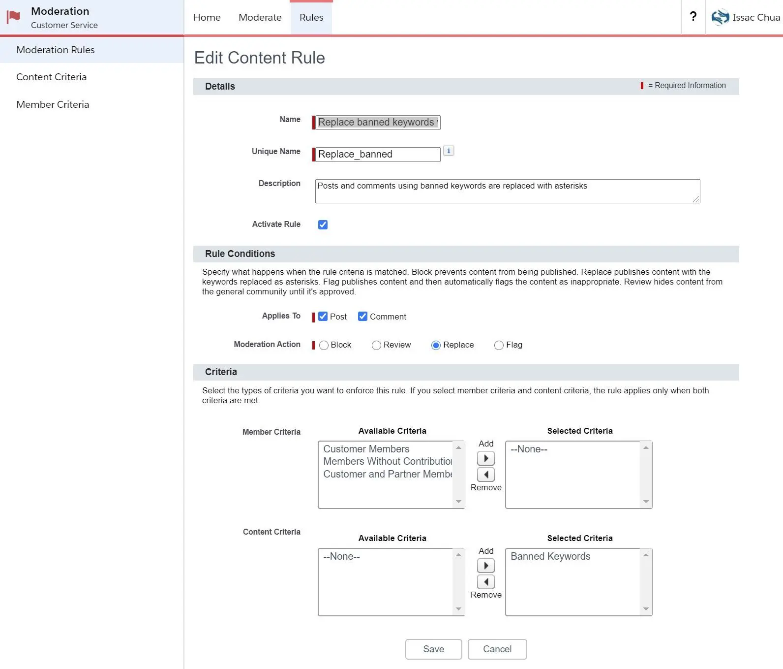Image resolution: width=783 pixels, height=669 pixels.
Task: Select the Review moderation action
Action: point(376,345)
